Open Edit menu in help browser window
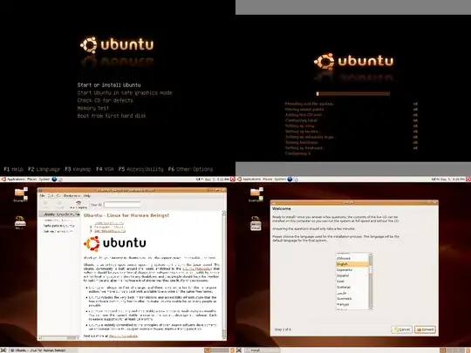Screen dimensions: 471x353 (x=51, y=196)
